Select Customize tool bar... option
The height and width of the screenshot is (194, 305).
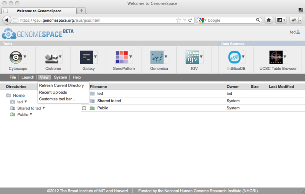(57, 99)
